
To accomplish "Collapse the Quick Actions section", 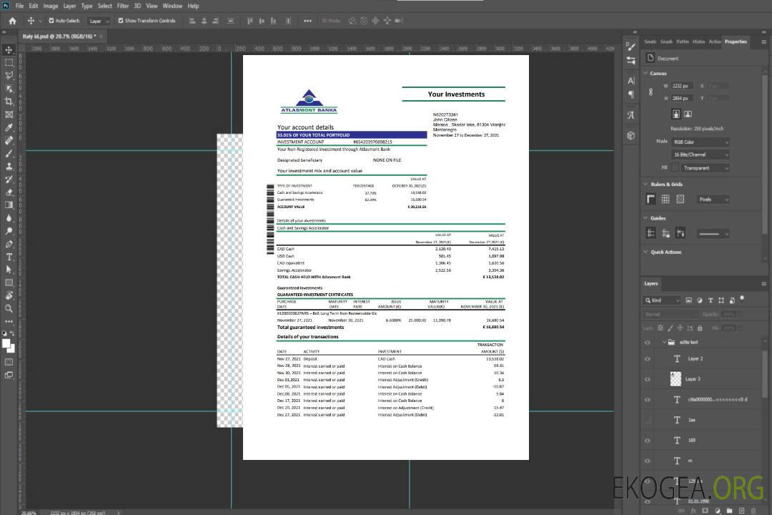I will pos(645,252).
